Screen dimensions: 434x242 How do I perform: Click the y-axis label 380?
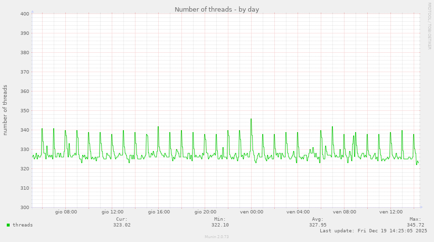25,53
